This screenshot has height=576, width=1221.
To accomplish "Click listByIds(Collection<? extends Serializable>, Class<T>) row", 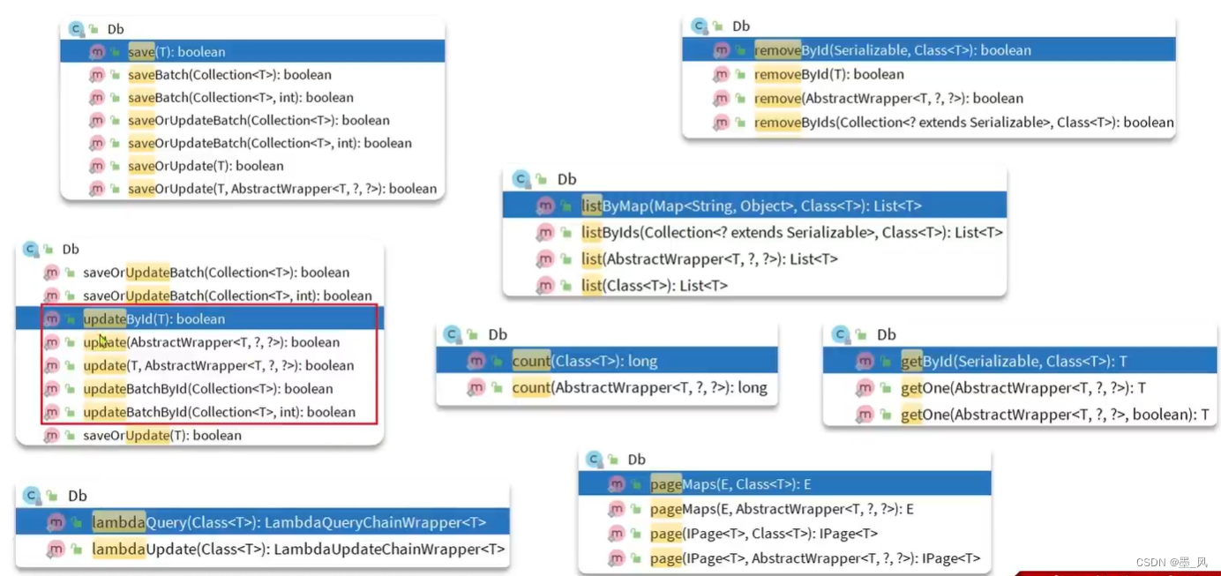I will pos(792,233).
